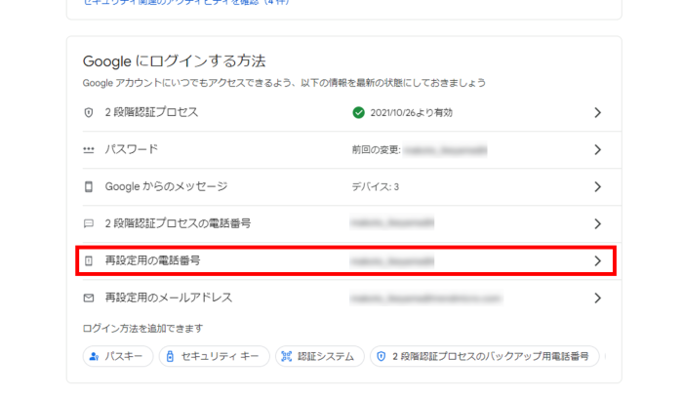This screenshot has width=683, height=398.
Task: Click the デバイス: 3 device count text
Action: (375, 186)
